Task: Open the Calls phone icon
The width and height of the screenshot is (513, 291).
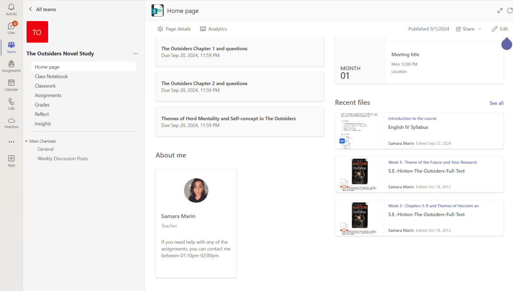Action: (11, 102)
